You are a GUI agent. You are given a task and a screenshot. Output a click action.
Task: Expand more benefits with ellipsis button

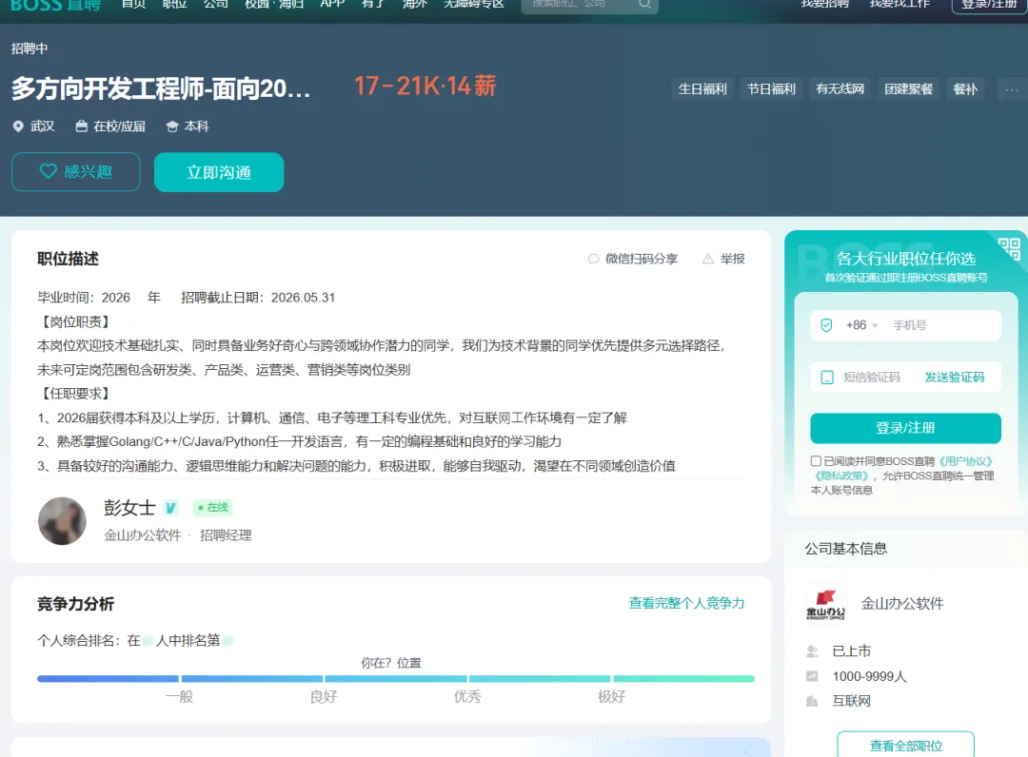1012,89
